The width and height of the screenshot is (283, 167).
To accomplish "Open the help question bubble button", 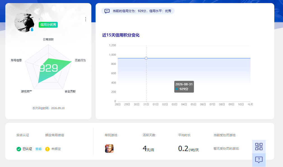I will pyautogui.click(x=259, y=160).
